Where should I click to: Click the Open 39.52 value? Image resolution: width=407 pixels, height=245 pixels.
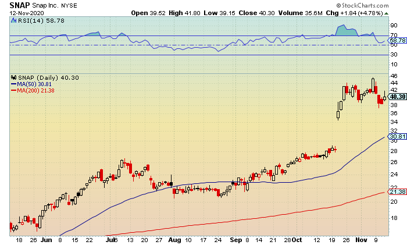coord(148,13)
